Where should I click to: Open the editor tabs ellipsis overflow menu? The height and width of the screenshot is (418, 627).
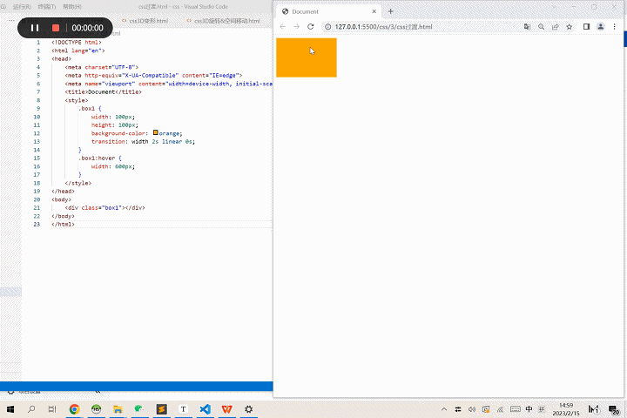11,20
